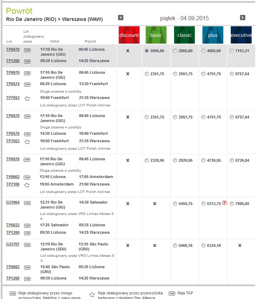Click the Przylot column header
The image size is (257, 299).
pos(90,41)
